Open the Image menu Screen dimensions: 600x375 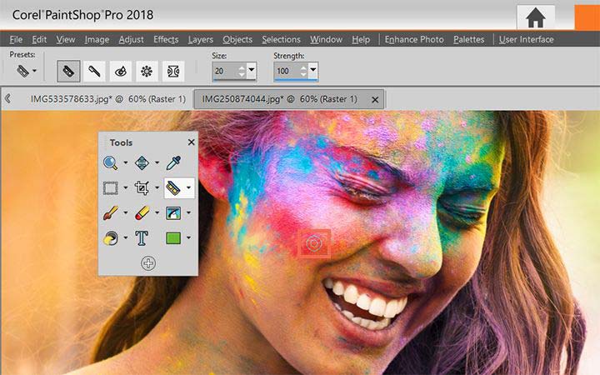(x=97, y=39)
